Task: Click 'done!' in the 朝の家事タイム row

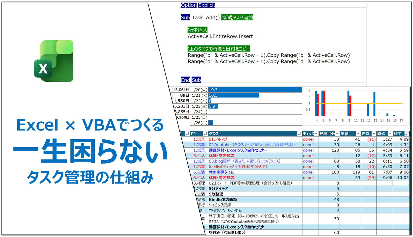Action: (x=308, y=172)
